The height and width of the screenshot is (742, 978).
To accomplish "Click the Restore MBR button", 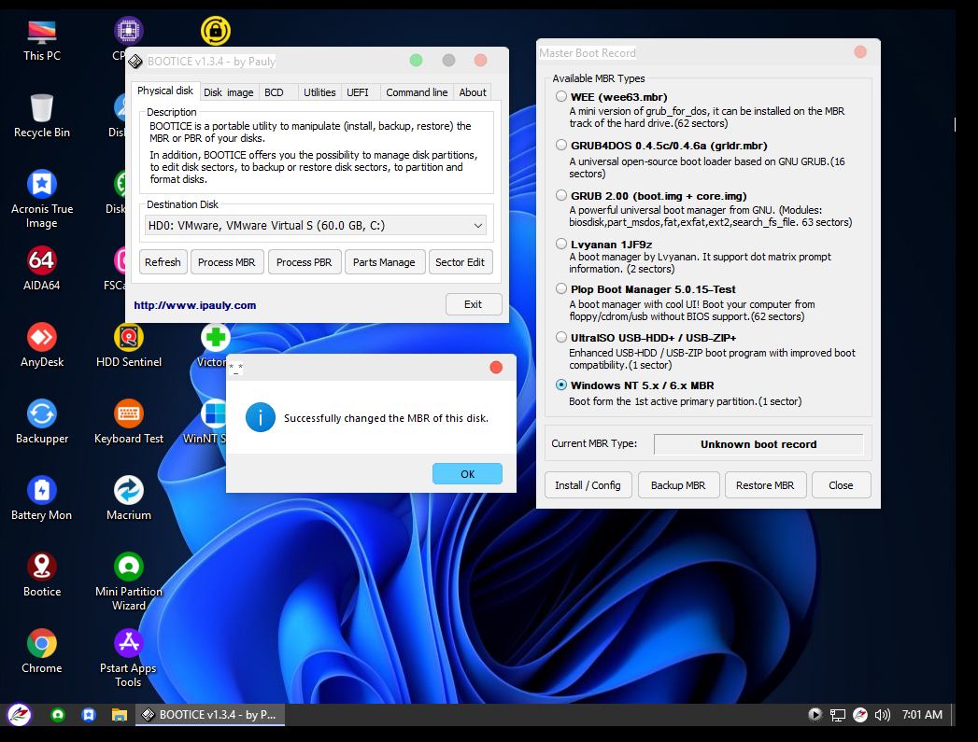I will [x=765, y=485].
